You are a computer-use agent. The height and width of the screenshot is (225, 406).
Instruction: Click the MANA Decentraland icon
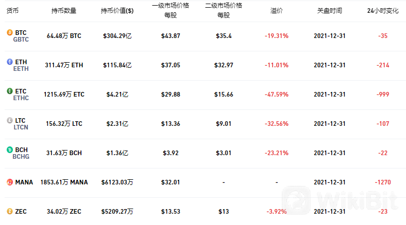click(10, 182)
